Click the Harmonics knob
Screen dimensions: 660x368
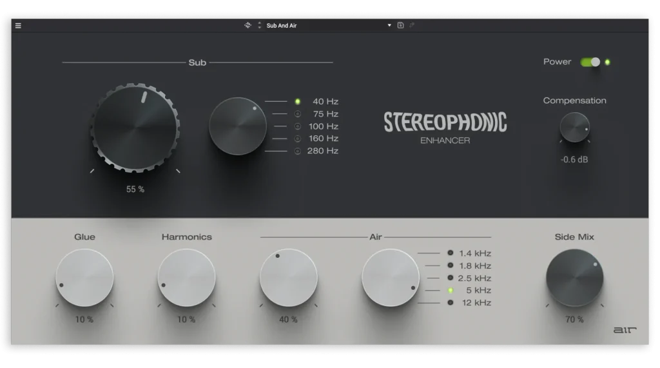[186, 278]
